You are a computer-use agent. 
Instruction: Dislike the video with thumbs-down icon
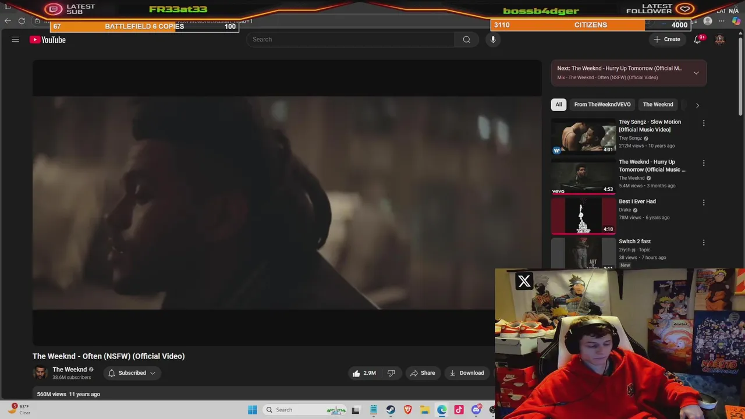391,373
